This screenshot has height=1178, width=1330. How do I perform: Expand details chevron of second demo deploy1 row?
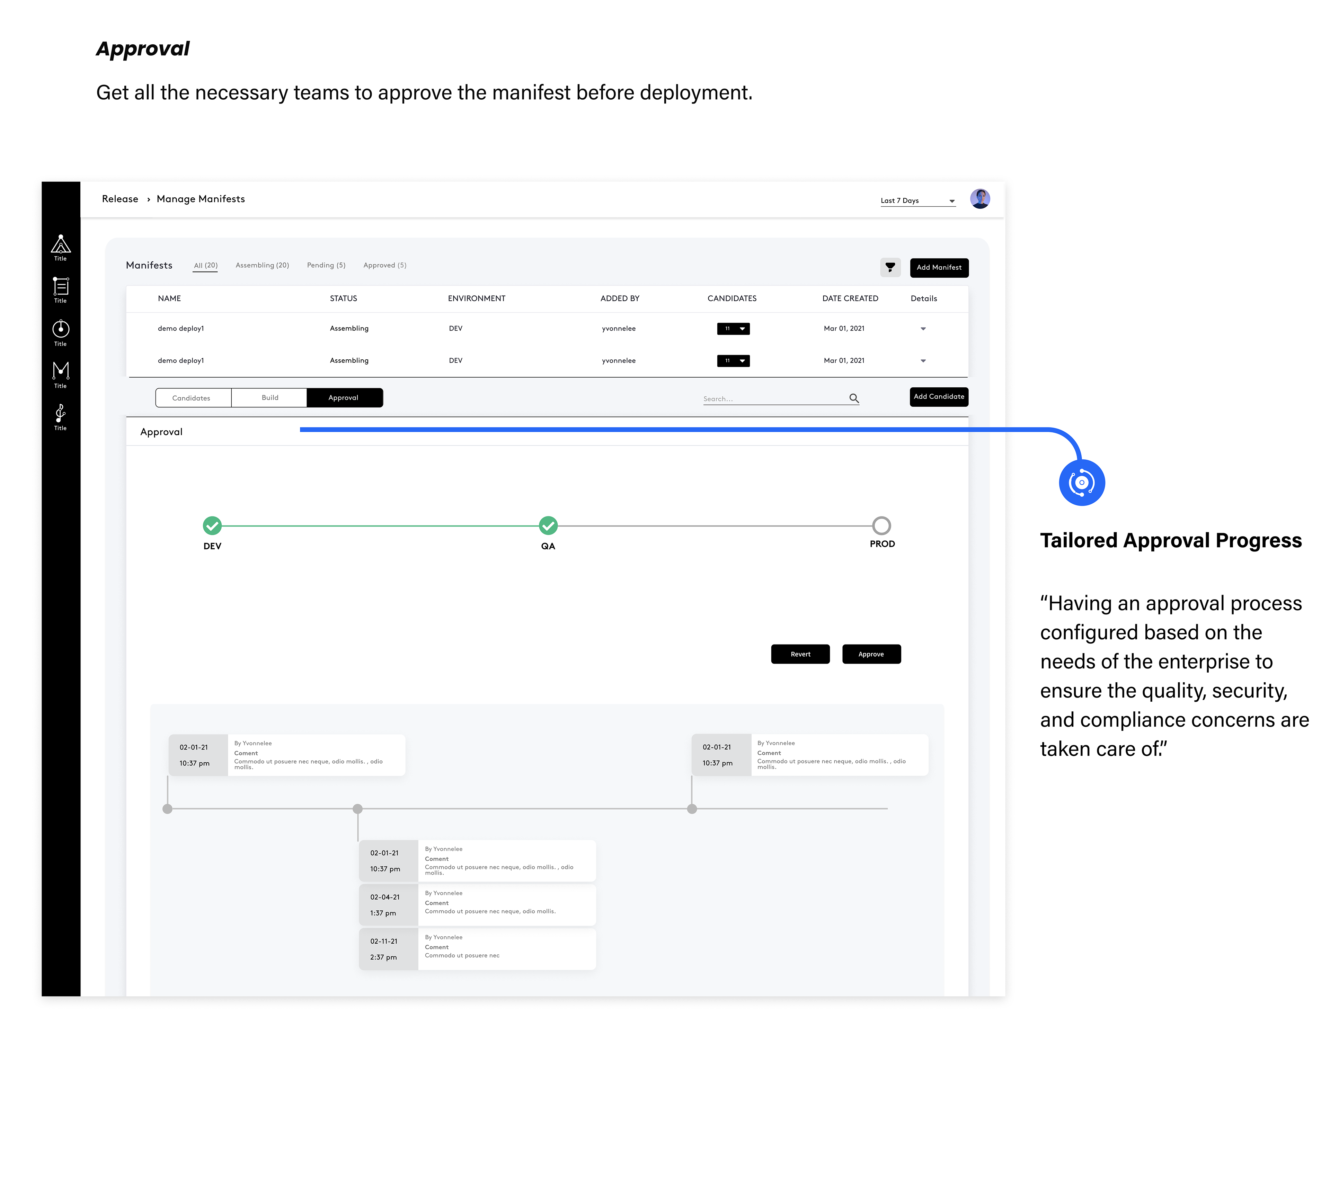(923, 361)
